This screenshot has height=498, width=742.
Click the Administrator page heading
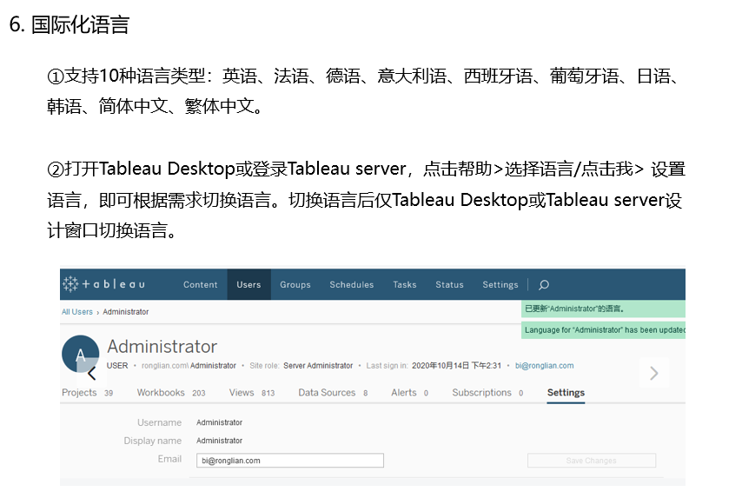[162, 347]
